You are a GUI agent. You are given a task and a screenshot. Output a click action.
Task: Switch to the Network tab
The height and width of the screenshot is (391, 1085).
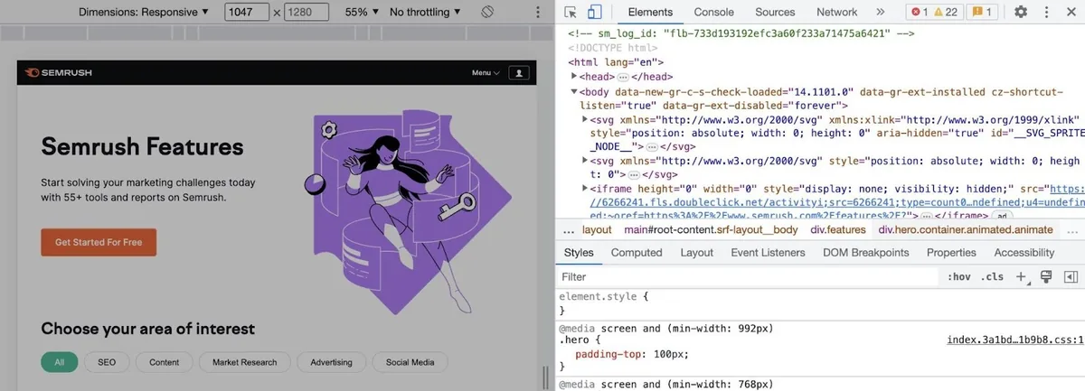[x=836, y=12]
